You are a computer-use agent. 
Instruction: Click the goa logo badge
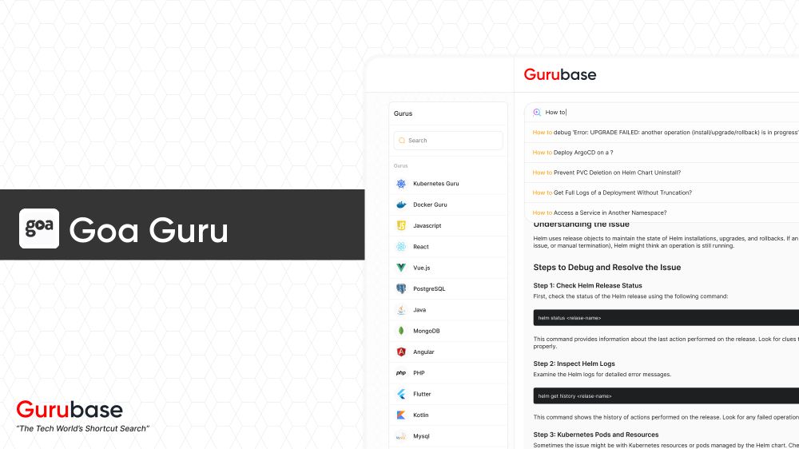click(39, 228)
